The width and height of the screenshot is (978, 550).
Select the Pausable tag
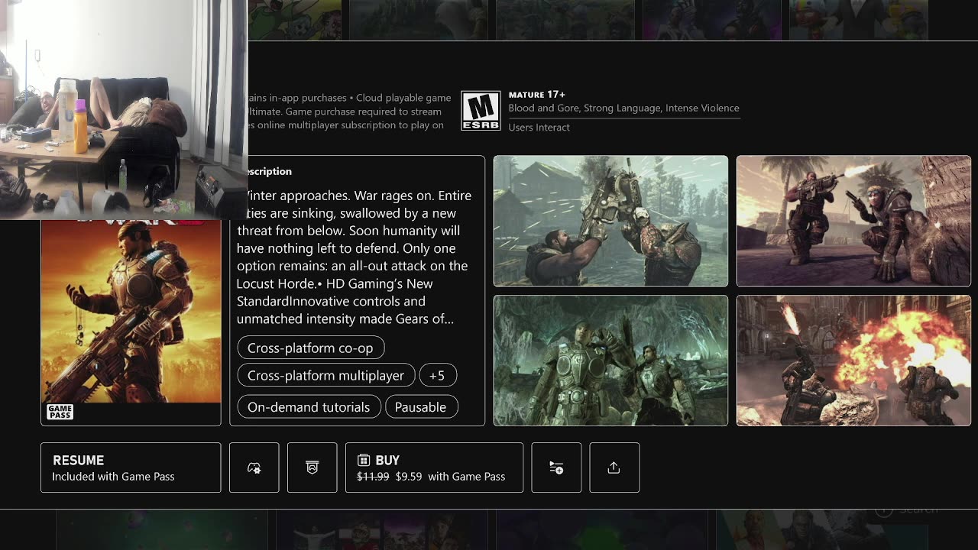click(x=421, y=406)
